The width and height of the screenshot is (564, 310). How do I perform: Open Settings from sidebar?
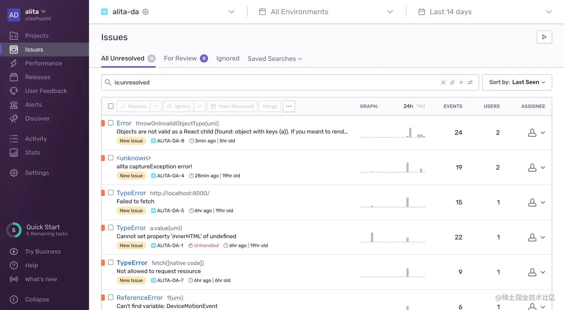pyautogui.click(x=37, y=173)
